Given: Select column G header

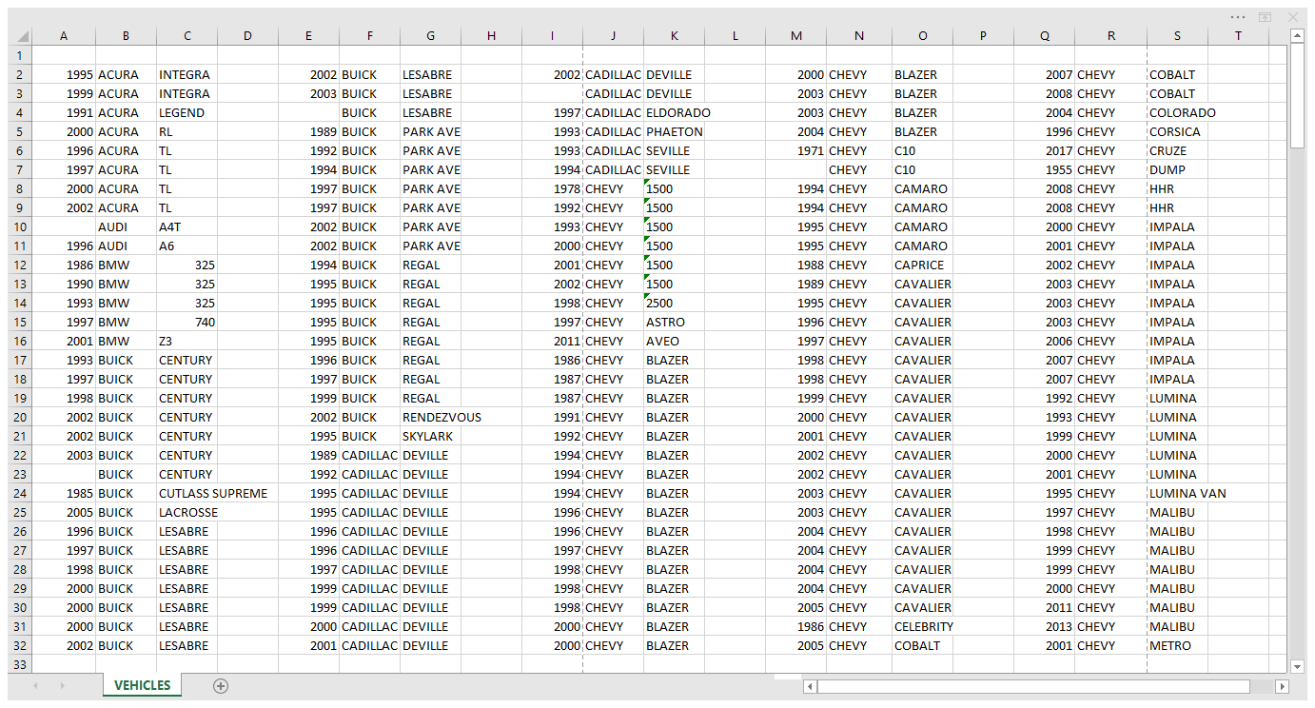Looking at the screenshot, I should (x=431, y=36).
